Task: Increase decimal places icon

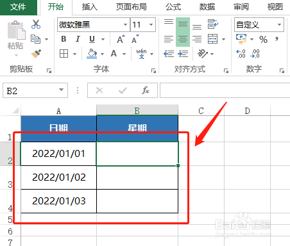Action: tap(241, 54)
